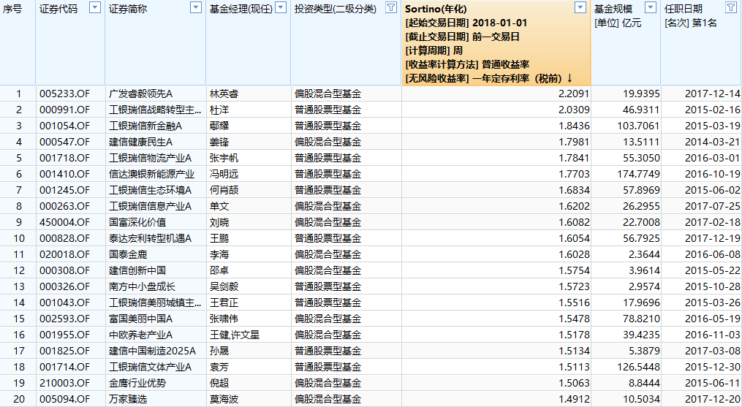Click fund size 126.5448

tap(638, 368)
